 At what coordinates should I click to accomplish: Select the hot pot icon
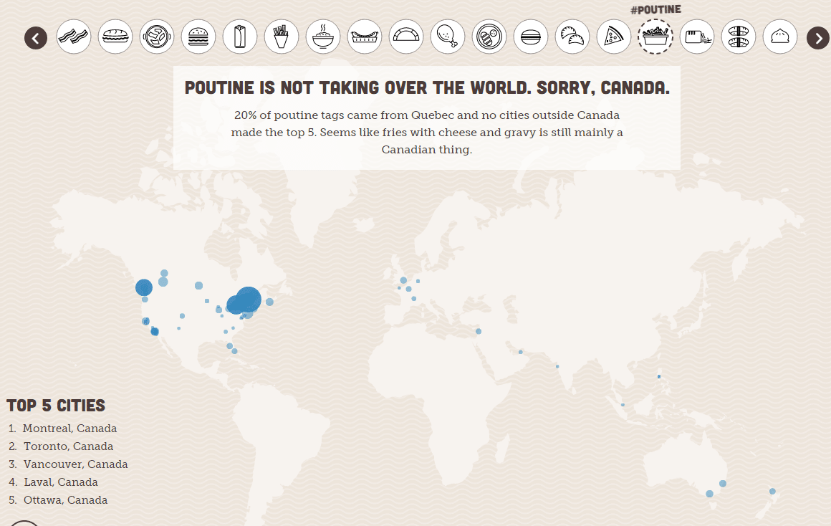point(157,37)
